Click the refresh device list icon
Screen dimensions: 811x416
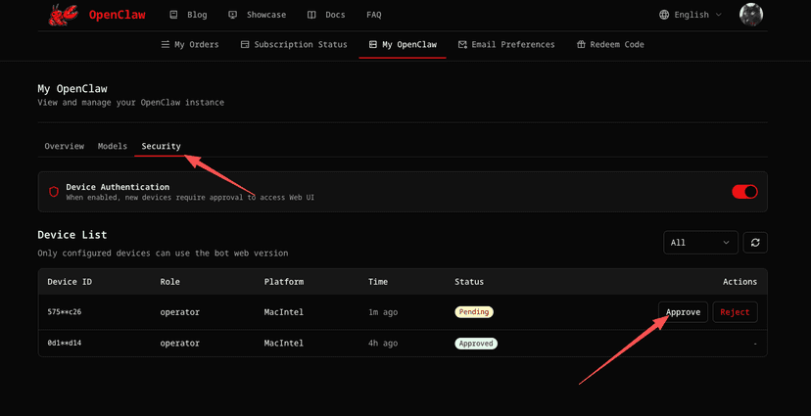coord(755,243)
